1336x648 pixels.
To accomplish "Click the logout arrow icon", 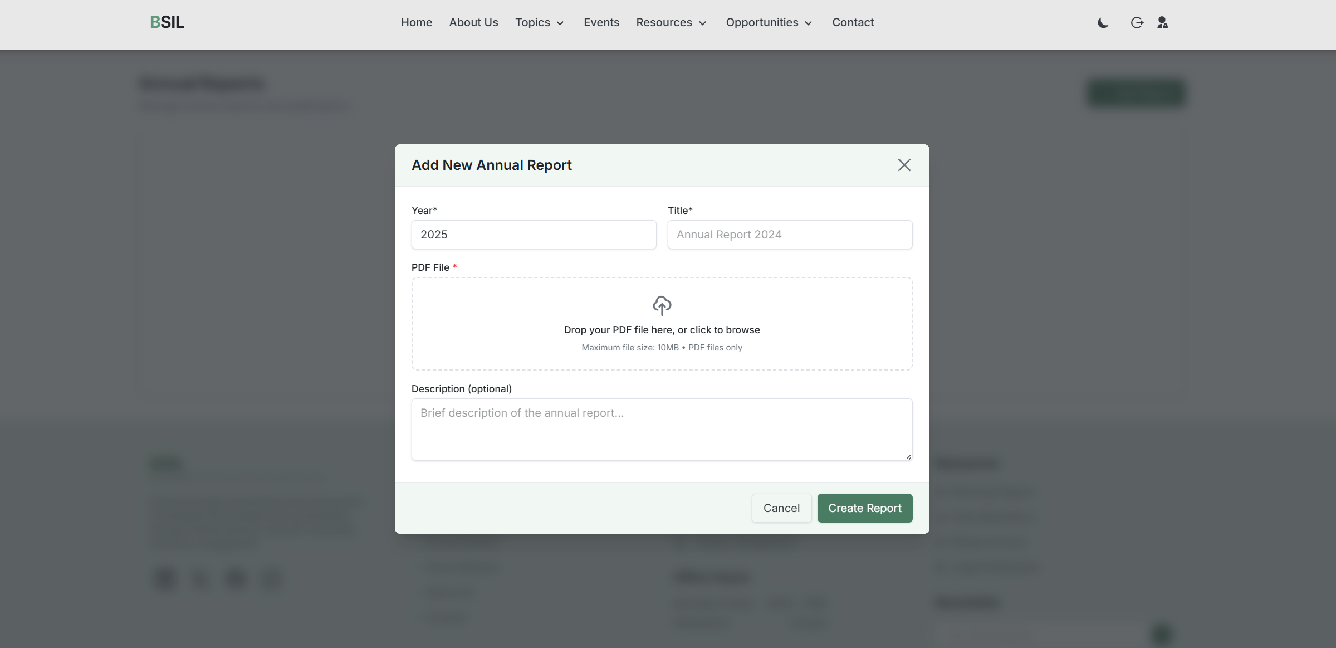I will point(1137,23).
